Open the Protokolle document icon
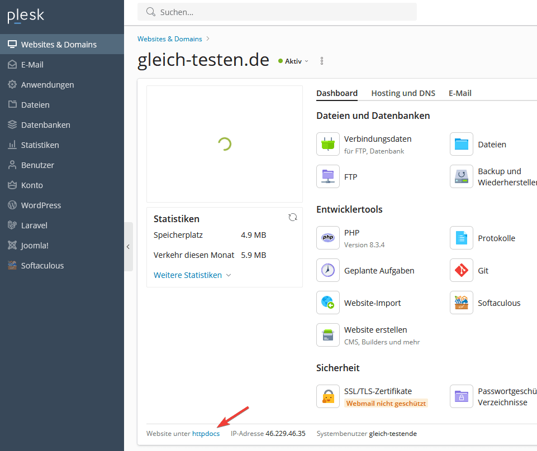Image resolution: width=537 pixels, height=451 pixels. point(461,238)
